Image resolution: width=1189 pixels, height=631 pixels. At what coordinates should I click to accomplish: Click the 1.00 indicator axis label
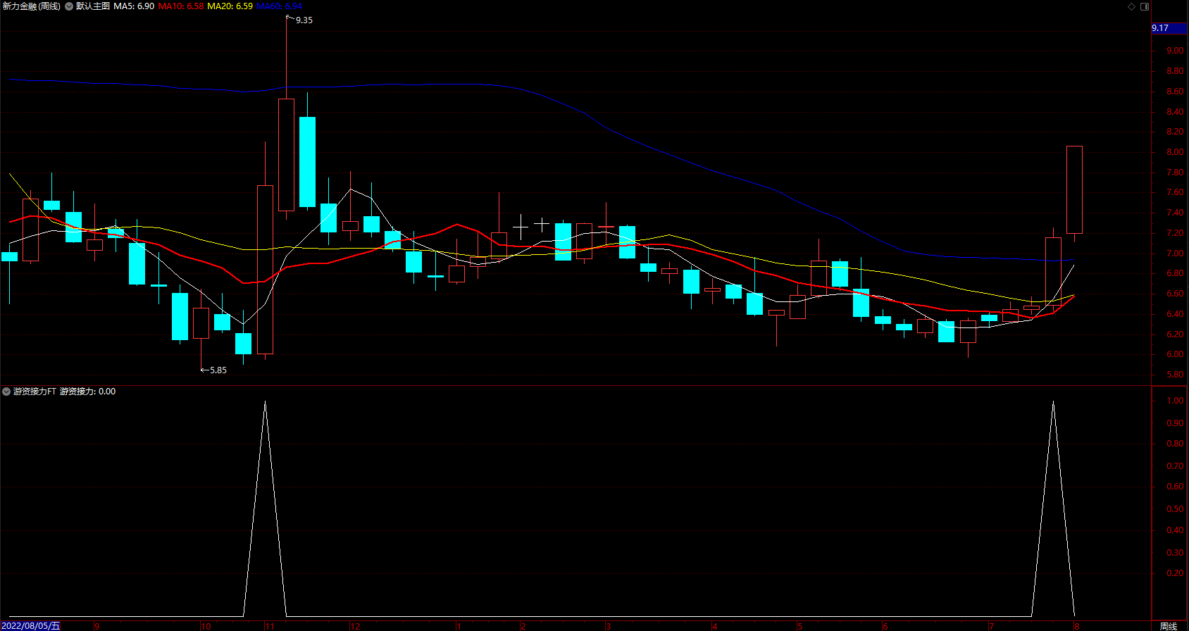[1175, 401]
